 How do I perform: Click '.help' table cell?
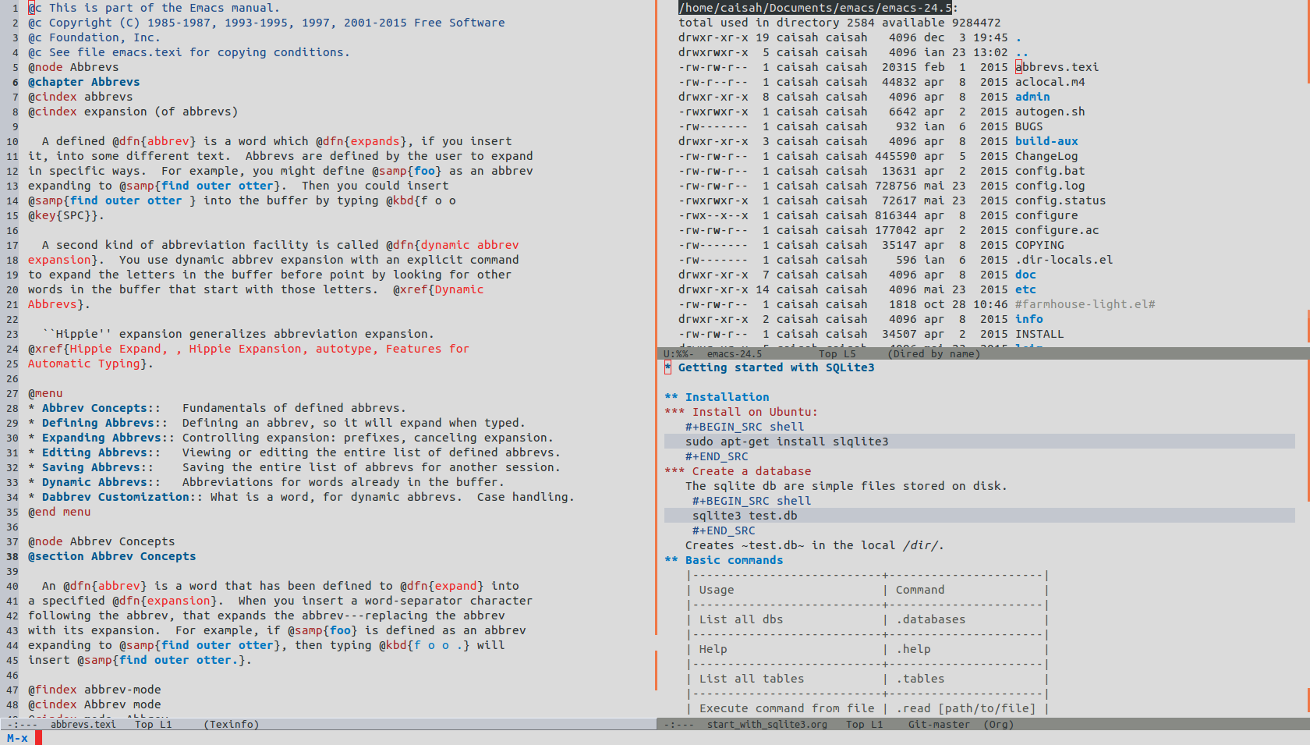[913, 649]
